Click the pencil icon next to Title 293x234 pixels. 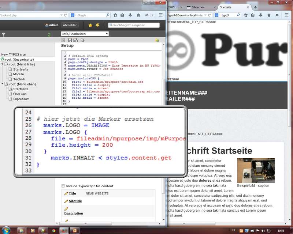(66, 193)
